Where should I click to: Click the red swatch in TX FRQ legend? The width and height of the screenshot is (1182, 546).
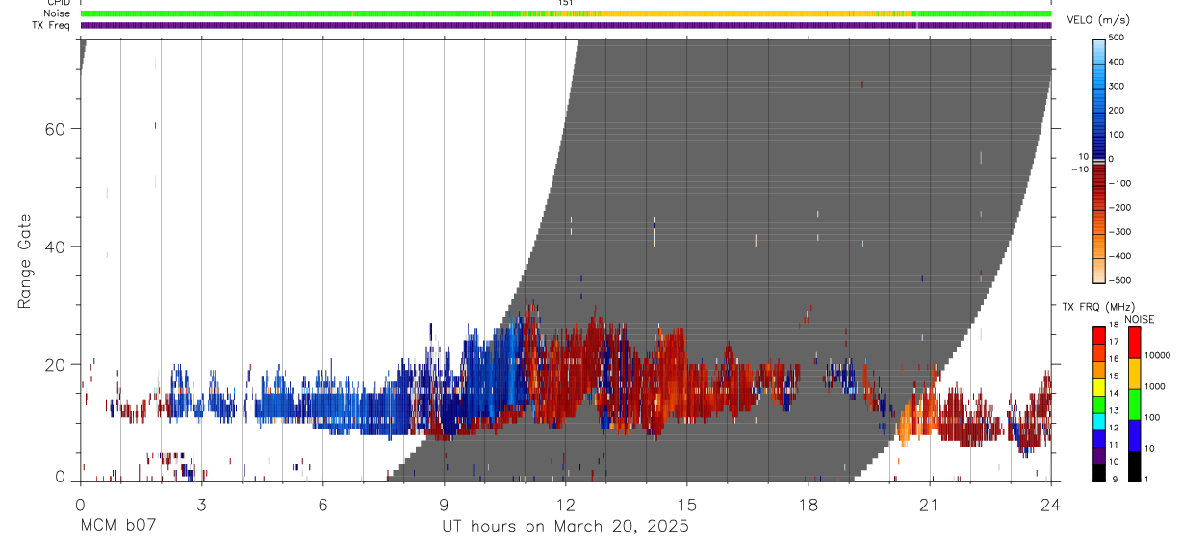pyautogui.click(x=1098, y=336)
